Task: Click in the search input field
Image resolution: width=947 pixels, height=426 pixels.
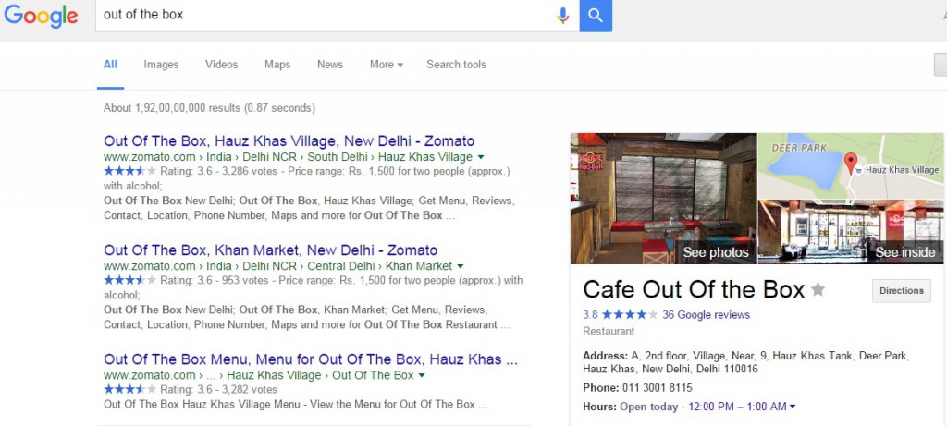Action: tap(326, 16)
